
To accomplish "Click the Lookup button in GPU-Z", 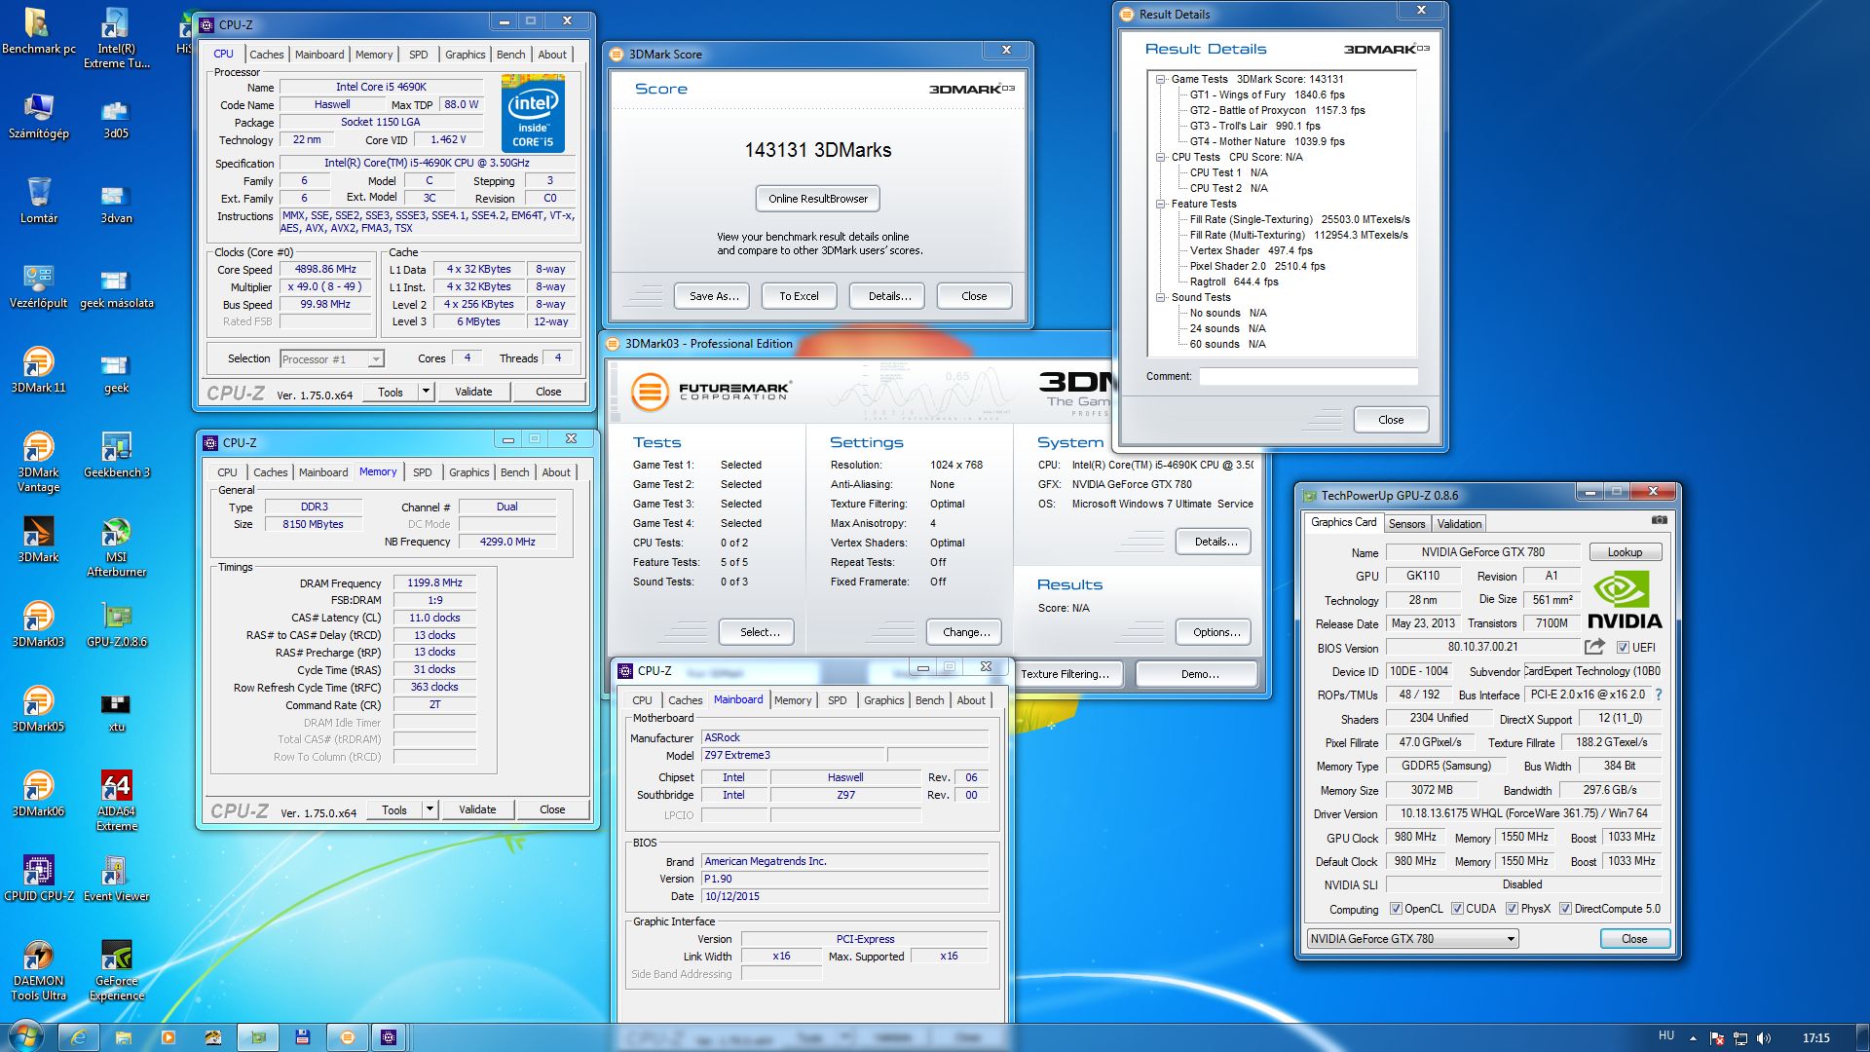I will point(1624,552).
